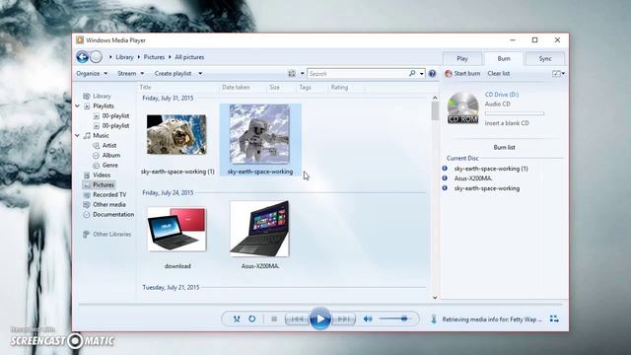Select Genre under Music
The width and height of the screenshot is (631, 355).
[109, 165]
